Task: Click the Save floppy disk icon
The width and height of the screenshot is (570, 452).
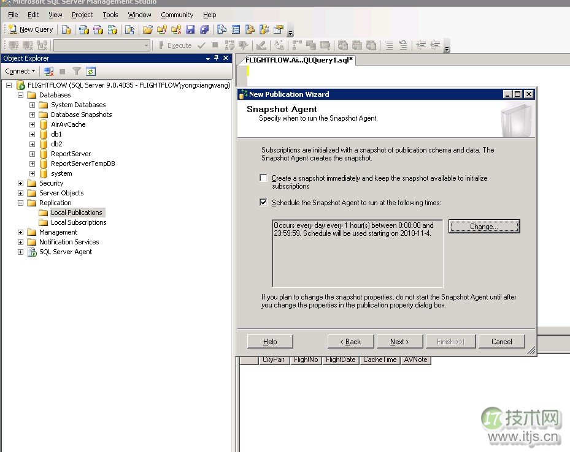Action: 190,29
